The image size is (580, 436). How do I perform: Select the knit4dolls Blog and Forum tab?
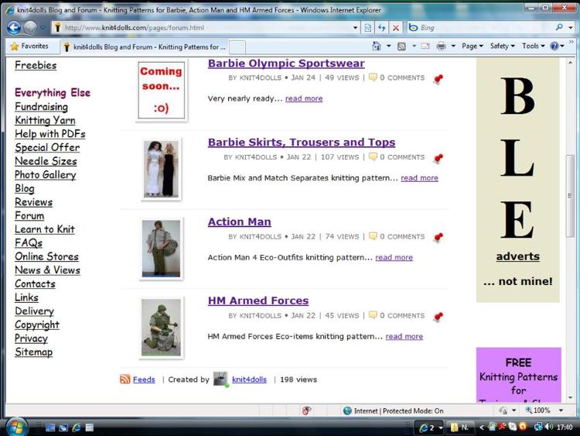pyautogui.click(x=145, y=46)
